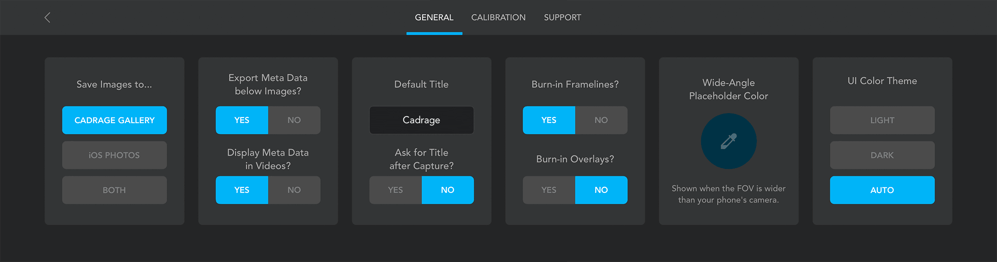
Task: Click the back arrow to exit settings
Action: (47, 17)
